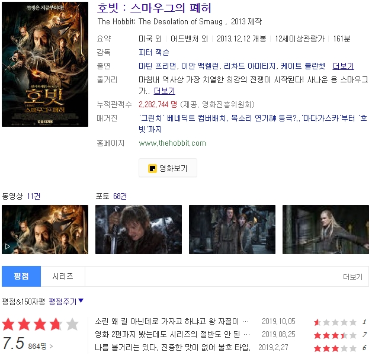Click the 2013.12.12 개봉 release date
The height and width of the screenshot is (359, 372).
click(x=241, y=39)
